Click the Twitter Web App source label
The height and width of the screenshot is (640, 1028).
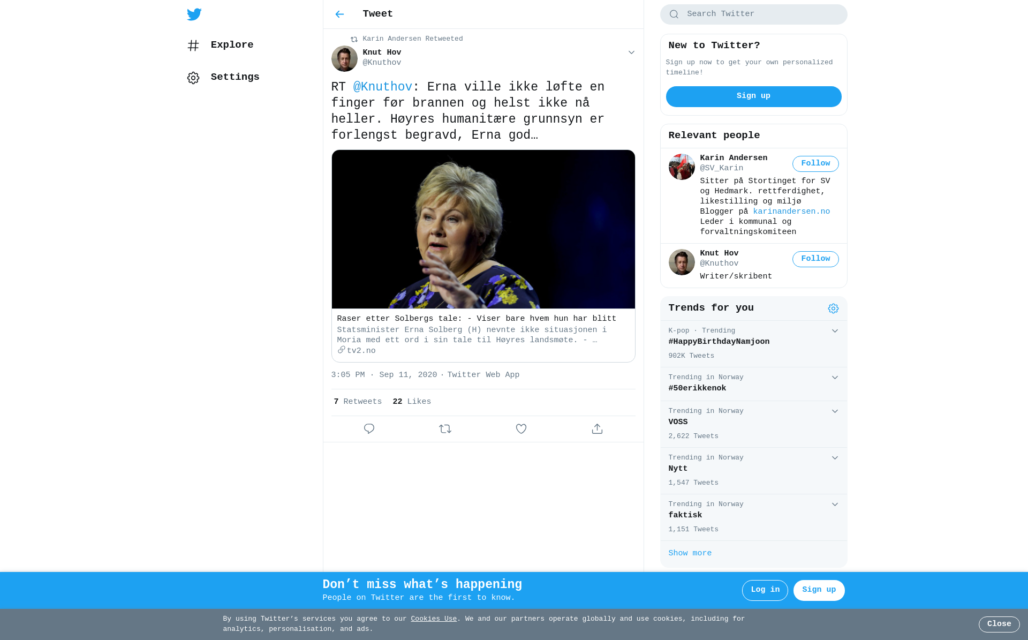pos(483,375)
